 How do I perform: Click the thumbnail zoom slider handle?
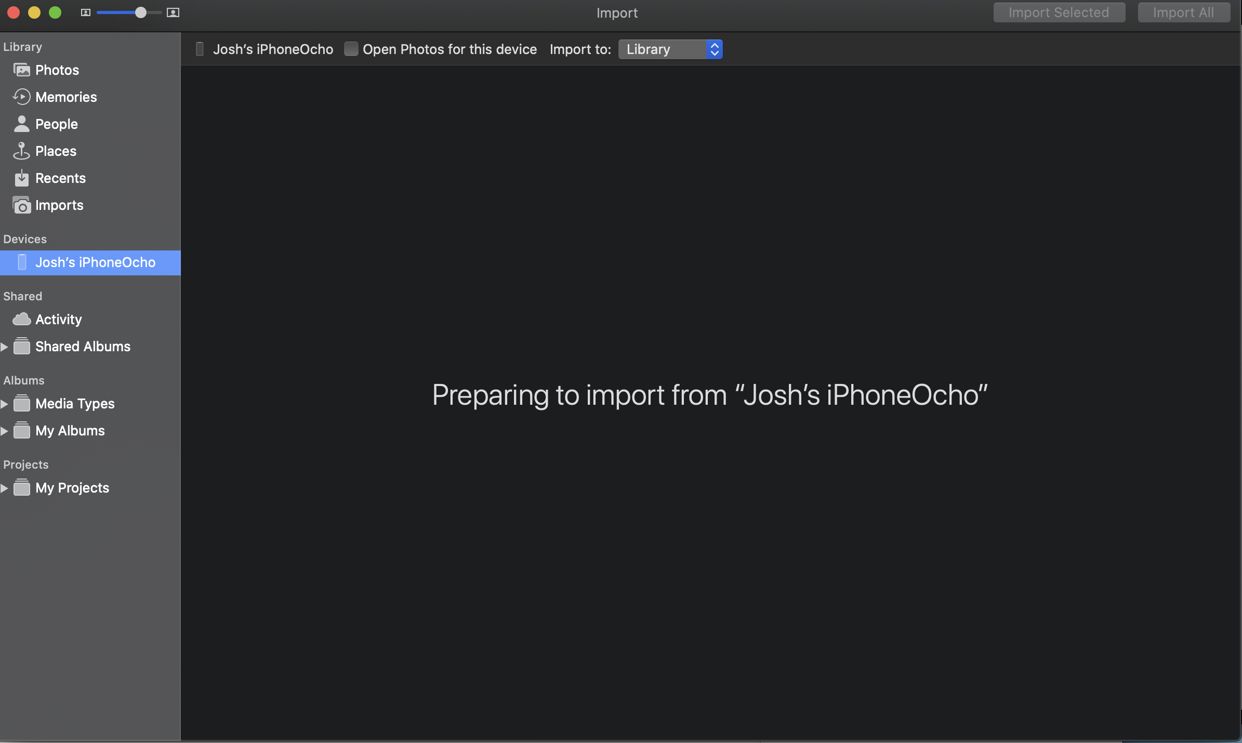point(140,12)
